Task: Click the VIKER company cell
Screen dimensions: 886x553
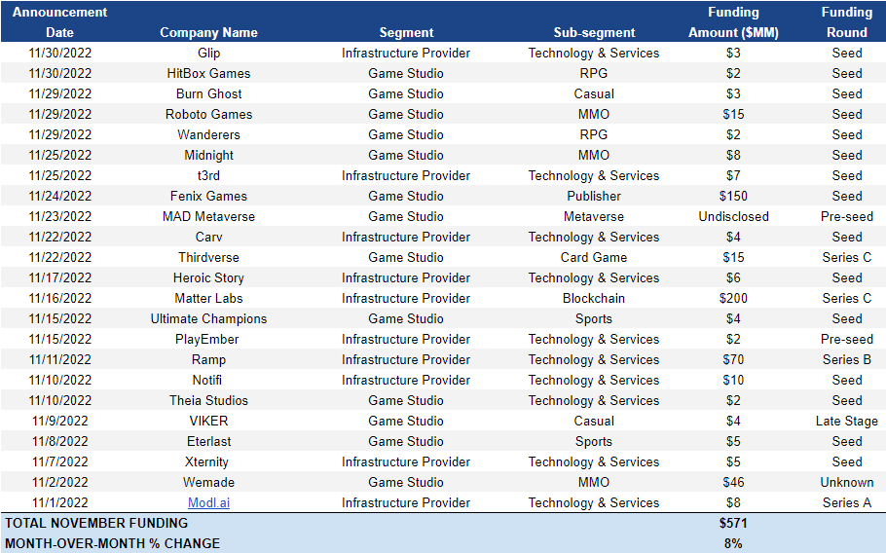Action: coord(208,421)
